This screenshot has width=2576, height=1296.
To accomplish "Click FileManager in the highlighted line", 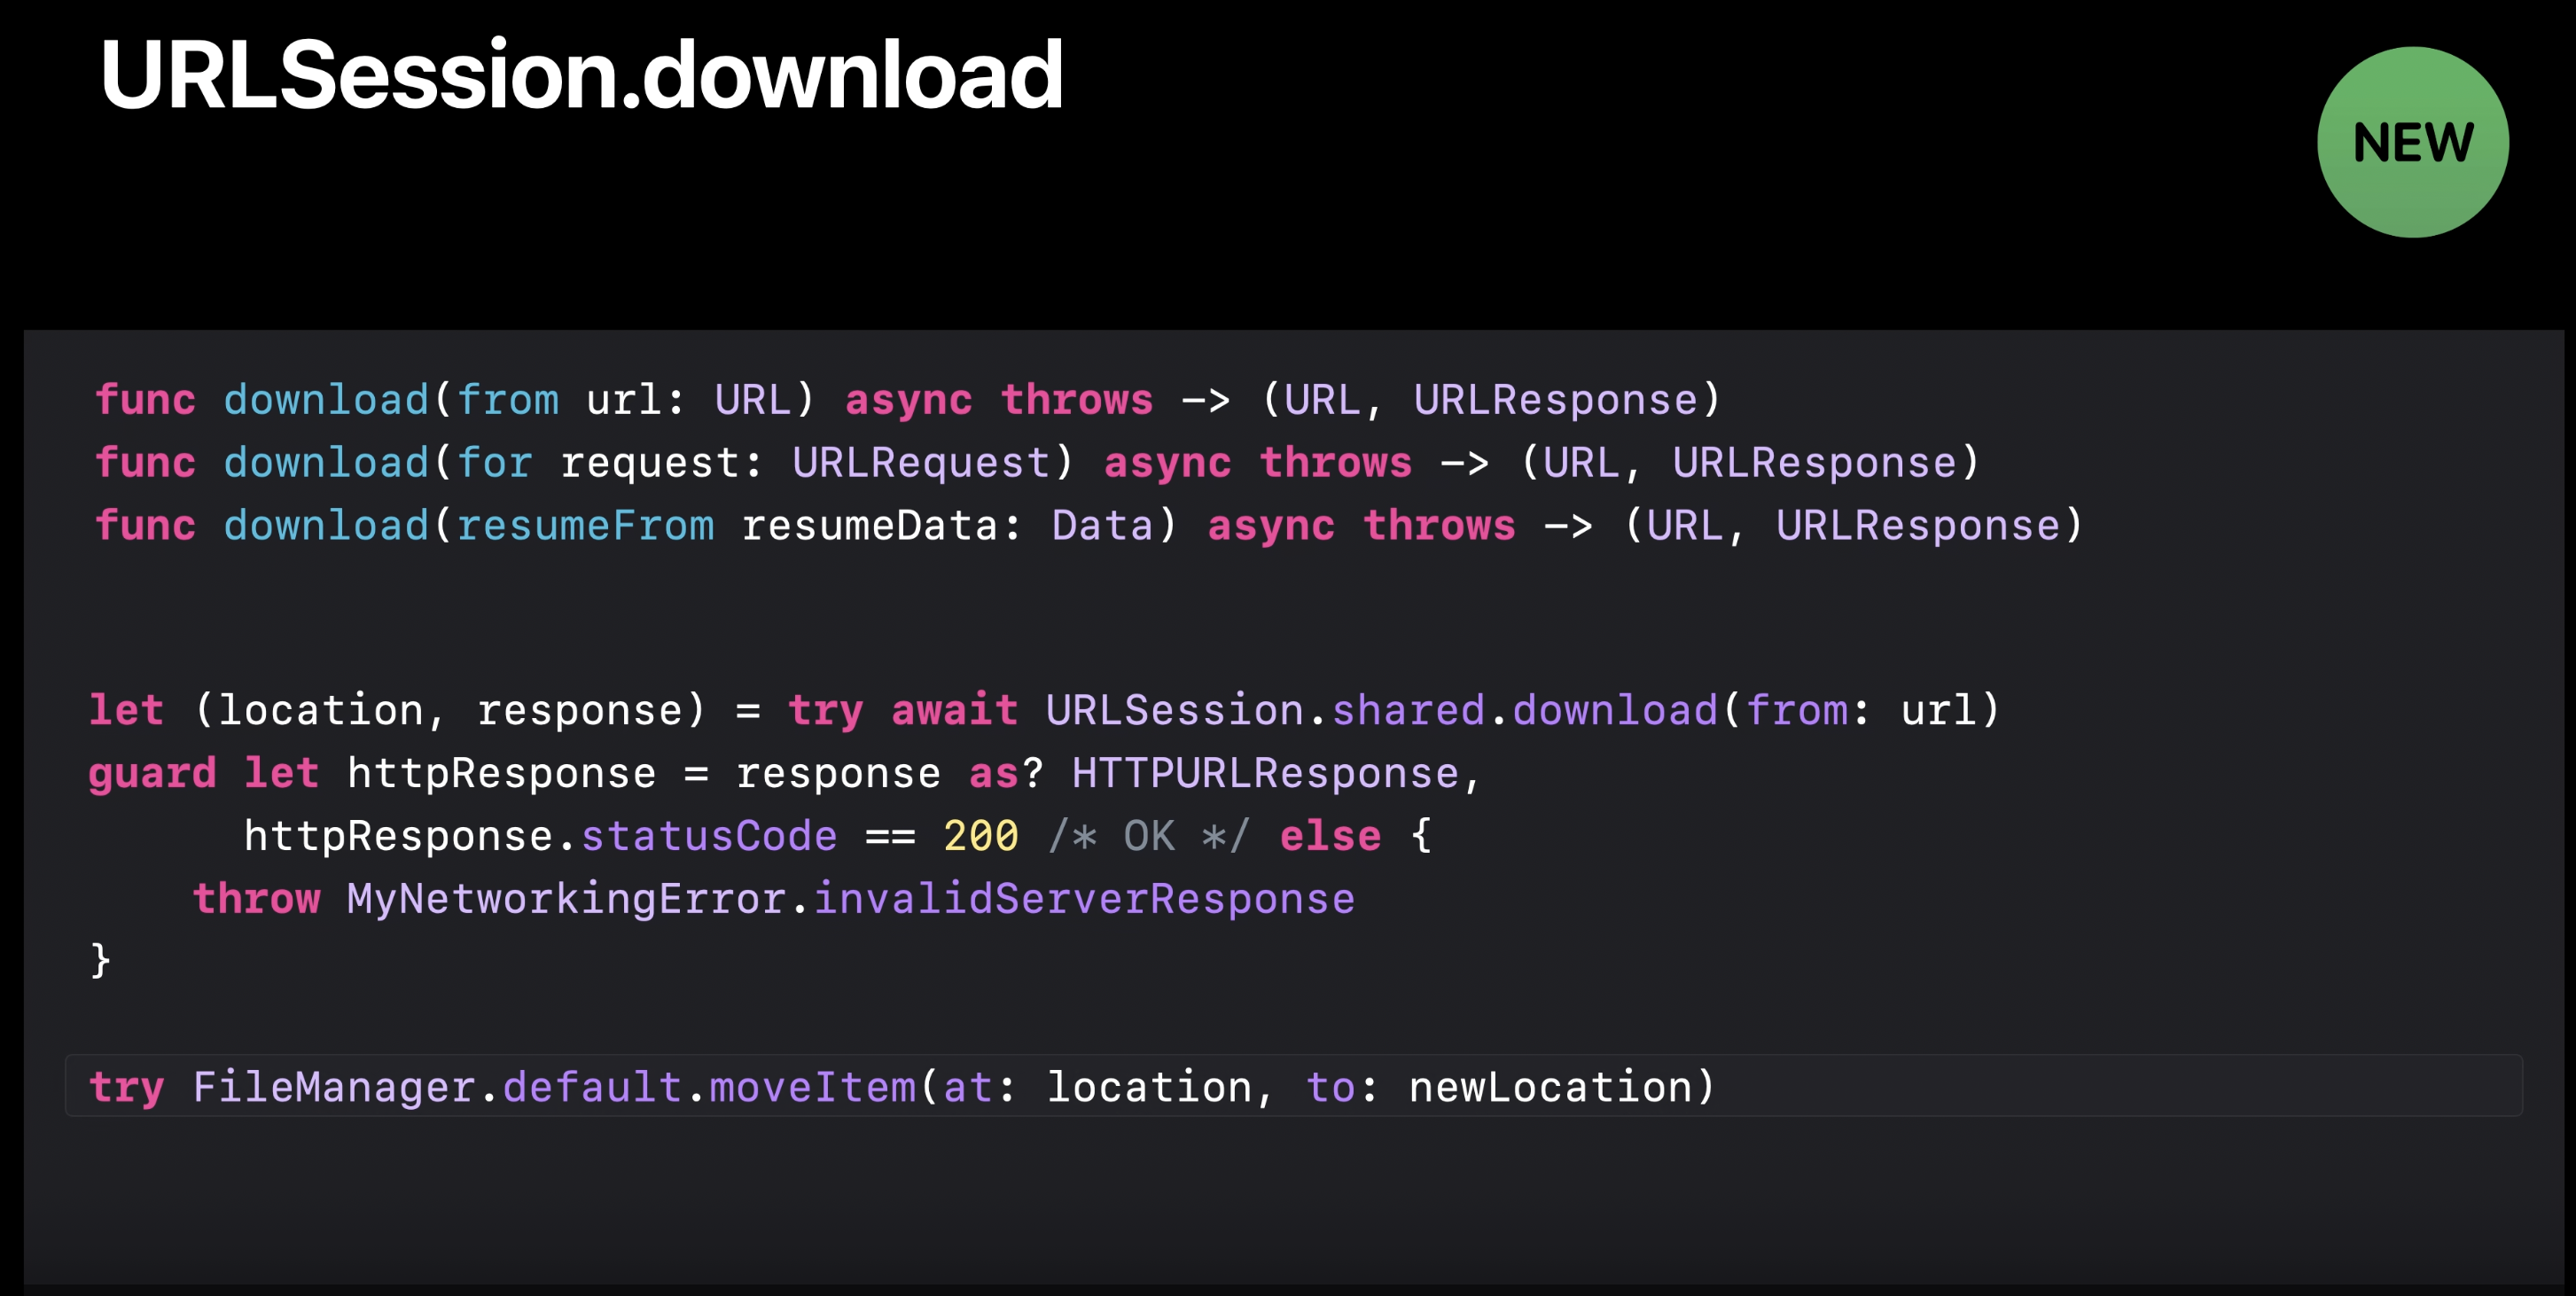I will click(334, 1087).
